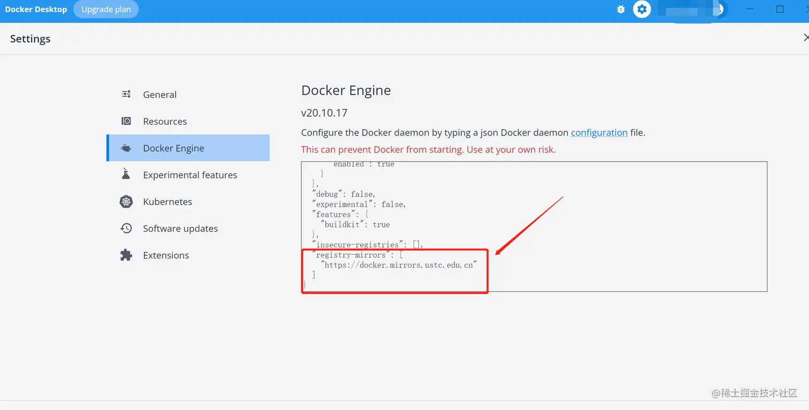Open the General settings tab
This screenshot has height=410, width=809.
tap(188, 95)
